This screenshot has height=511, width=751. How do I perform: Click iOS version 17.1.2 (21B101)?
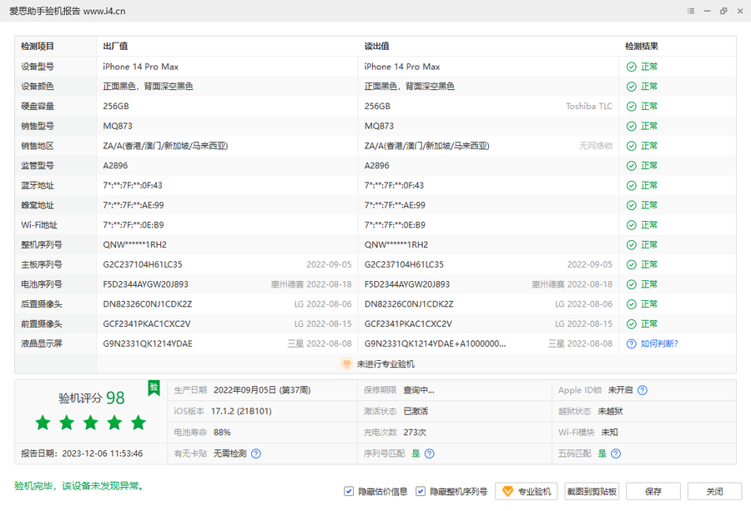coord(241,412)
